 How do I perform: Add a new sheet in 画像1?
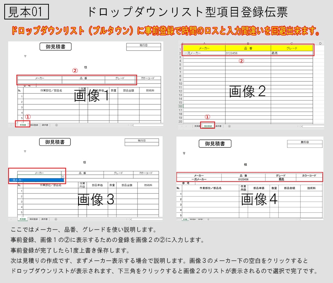pos(56,125)
